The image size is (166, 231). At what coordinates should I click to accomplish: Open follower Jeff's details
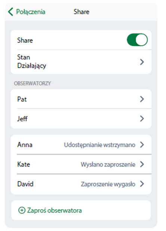[x=81, y=118]
